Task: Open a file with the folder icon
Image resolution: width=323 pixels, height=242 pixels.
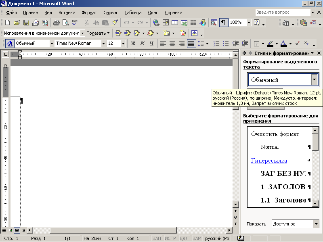Action: coord(17,23)
